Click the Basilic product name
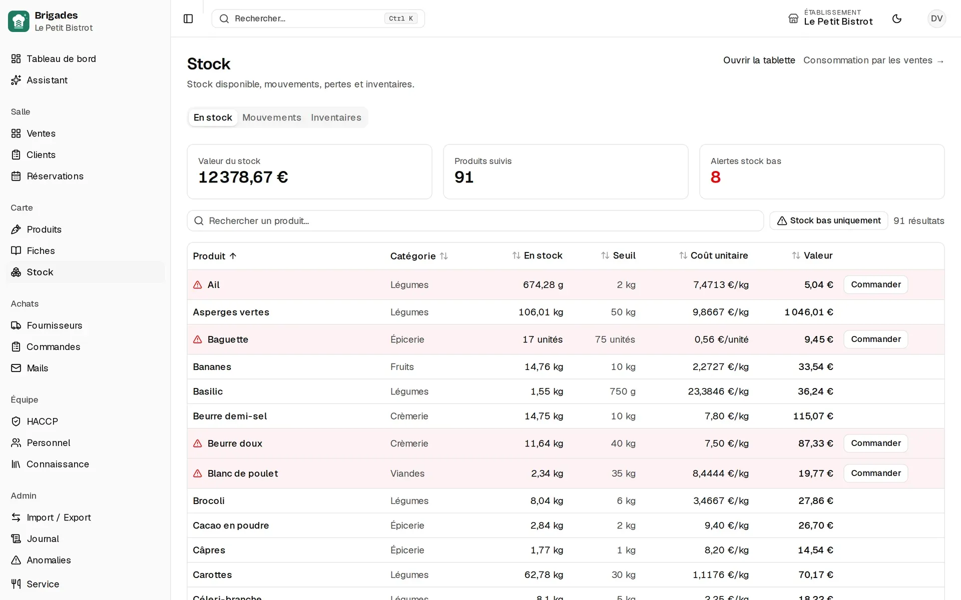 click(x=208, y=391)
